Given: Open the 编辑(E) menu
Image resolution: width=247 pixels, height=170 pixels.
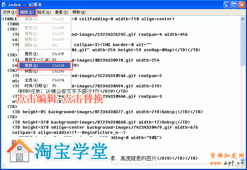Looking at the screenshot, I should 26,12.
